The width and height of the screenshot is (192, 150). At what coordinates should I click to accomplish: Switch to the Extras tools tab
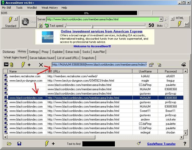[x=72, y=52]
